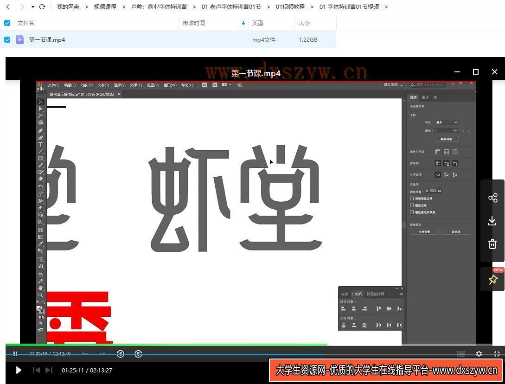
Task: Switch to the 变换 tab
Action: point(345,294)
